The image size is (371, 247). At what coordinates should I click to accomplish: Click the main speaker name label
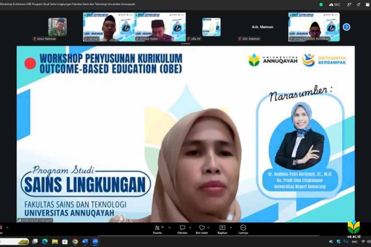coord(35,220)
